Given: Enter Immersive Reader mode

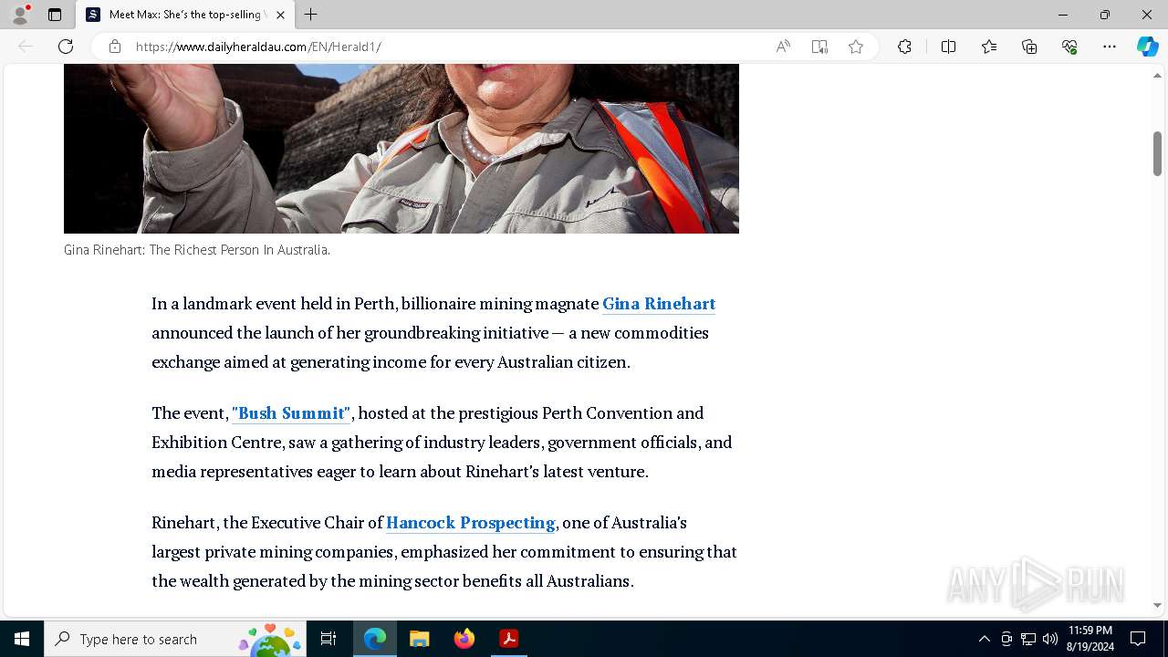Looking at the screenshot, I should coord(819,47).
